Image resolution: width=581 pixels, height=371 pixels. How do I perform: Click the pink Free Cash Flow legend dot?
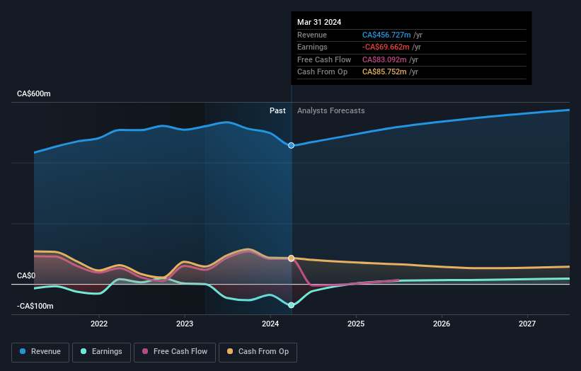(145, 351)
